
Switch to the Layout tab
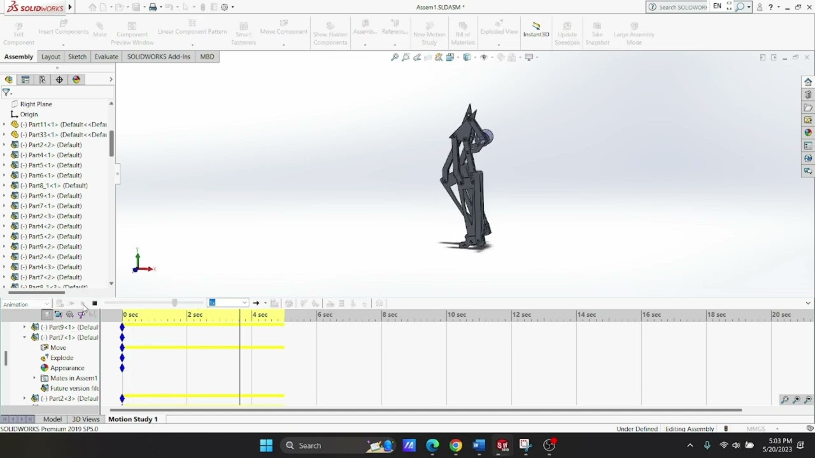click(x=51, y=57)
